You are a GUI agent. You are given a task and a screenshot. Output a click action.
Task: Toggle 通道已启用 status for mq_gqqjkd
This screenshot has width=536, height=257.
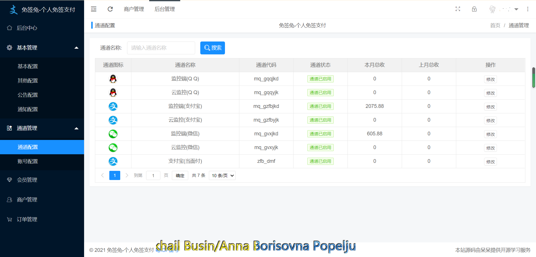click(x=320, y=79)
